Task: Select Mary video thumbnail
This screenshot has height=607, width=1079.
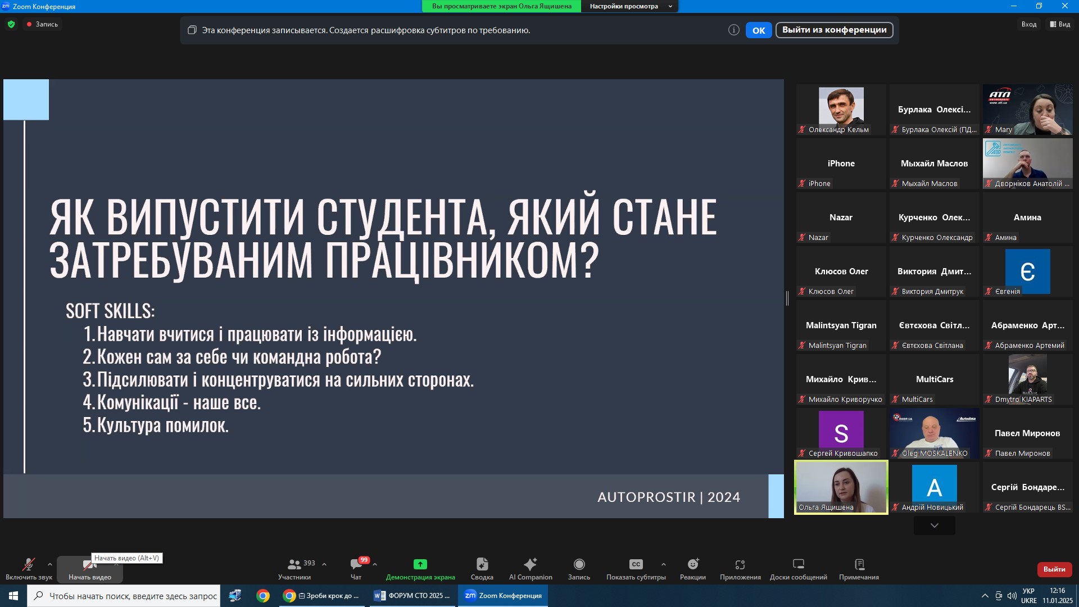Action: click(1027, 110)
